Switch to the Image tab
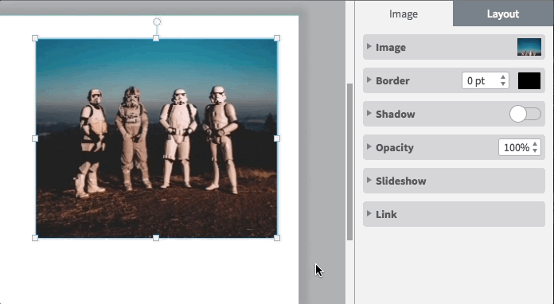Screen dimensions: 554x304 pyautogui.click(x=404, y=14)
